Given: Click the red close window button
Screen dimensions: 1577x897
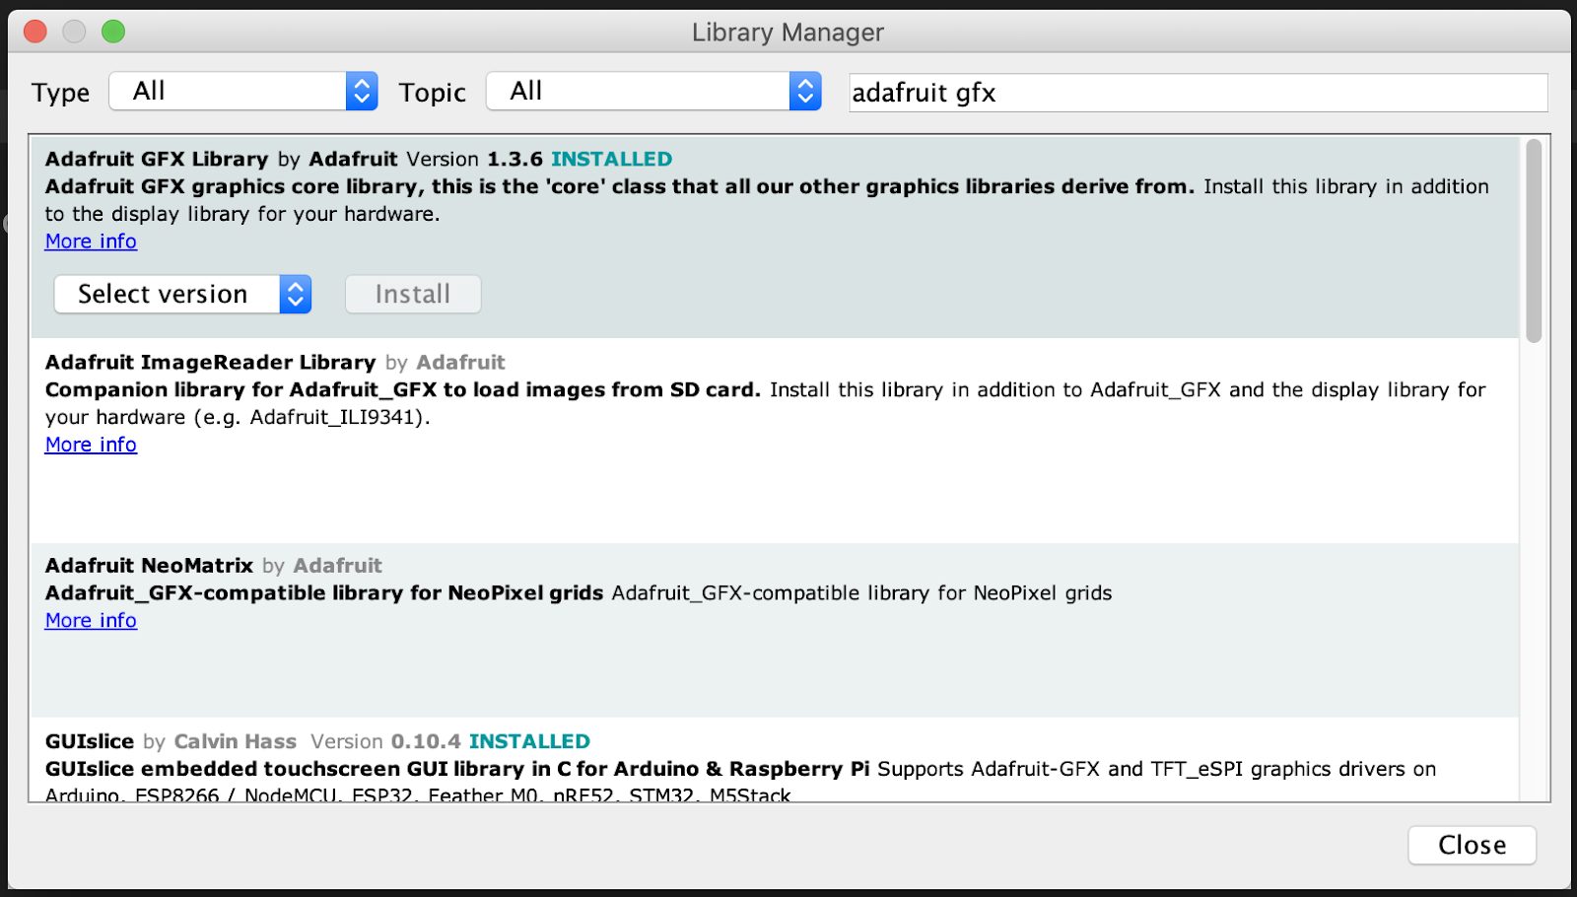Looking at the screenshot, I should pos(35,32).
